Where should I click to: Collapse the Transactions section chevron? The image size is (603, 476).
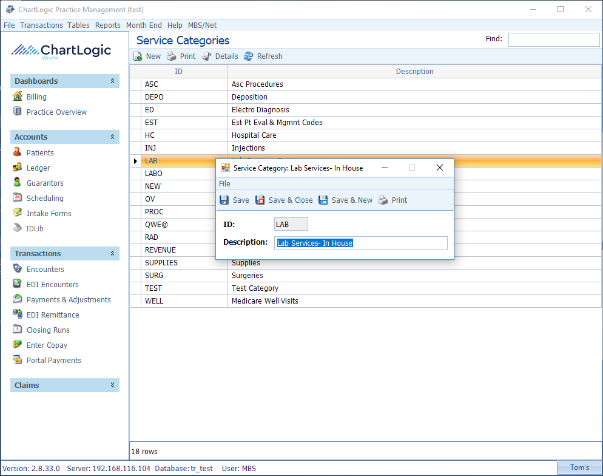[112, 253]
